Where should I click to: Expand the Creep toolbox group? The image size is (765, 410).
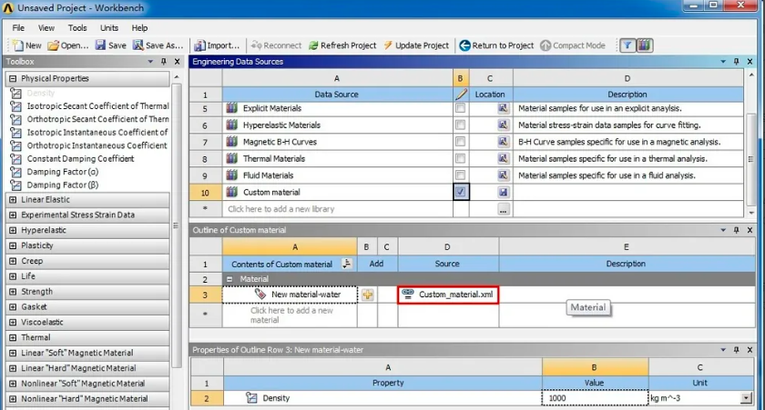(x=13, y=261)
